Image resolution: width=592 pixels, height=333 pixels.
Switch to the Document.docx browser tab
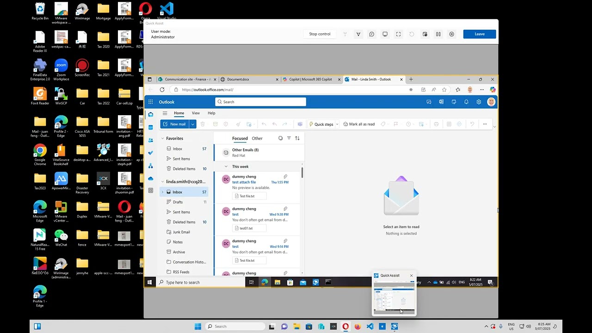249,80
